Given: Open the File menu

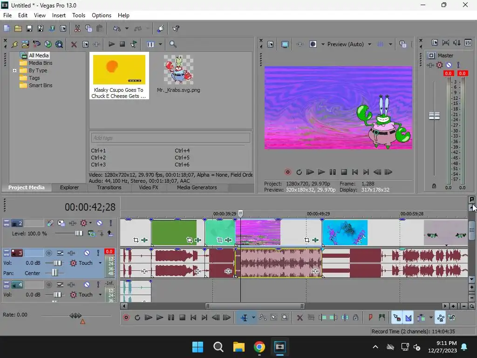Looking at the screenshot, I should pyautogui.click(x=7, y=15).
